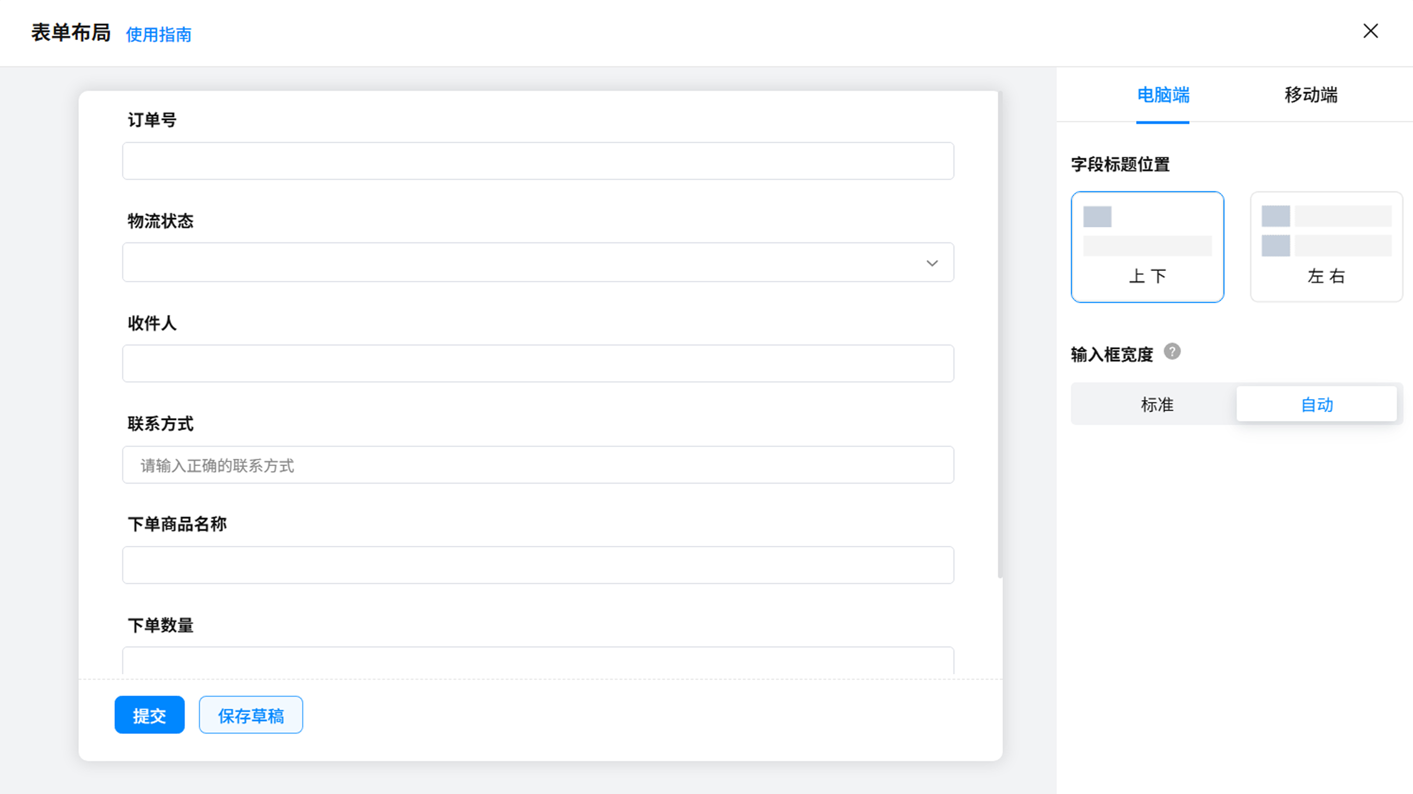Image resolution: width=1413 pixels, height=794 pixels.
Task: Click the 上下 layout preview icon
Action: [x=1148, y=231]
